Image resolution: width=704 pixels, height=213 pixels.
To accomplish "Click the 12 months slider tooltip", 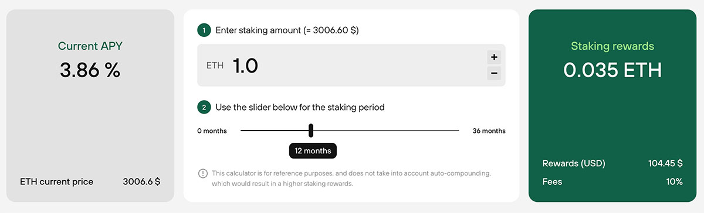I will (313, 150).
